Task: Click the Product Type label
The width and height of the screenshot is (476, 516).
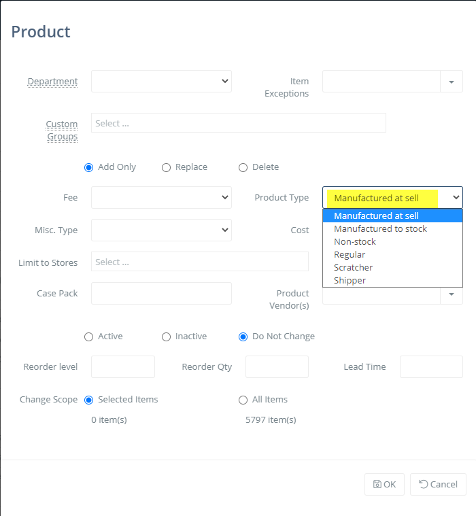Action: coord(282,197)
